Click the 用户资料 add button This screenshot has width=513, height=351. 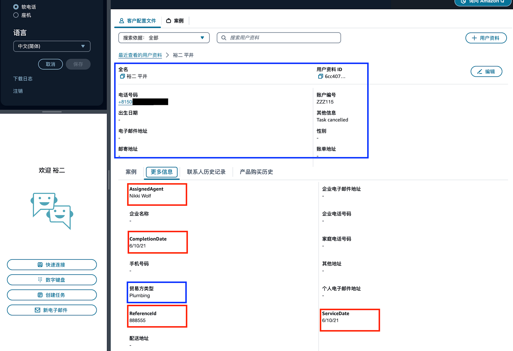click(486, 38)
